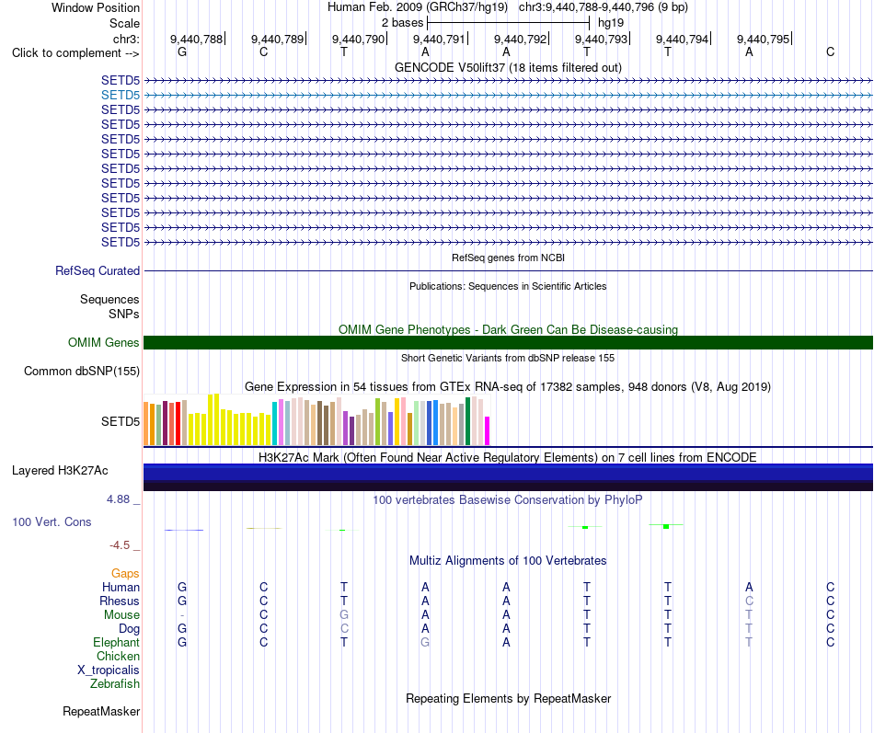The image size is (874, 733).
Task: Select the X_tropicalis species label
Action: pos(109,670)
